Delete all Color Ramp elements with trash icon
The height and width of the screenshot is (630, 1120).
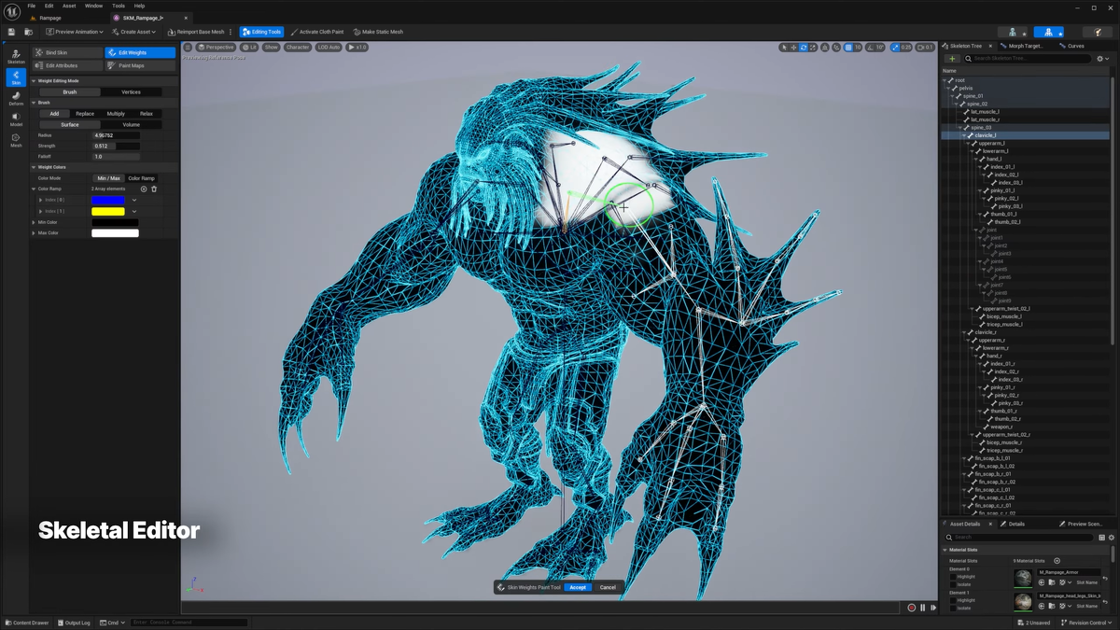[154, 189]
